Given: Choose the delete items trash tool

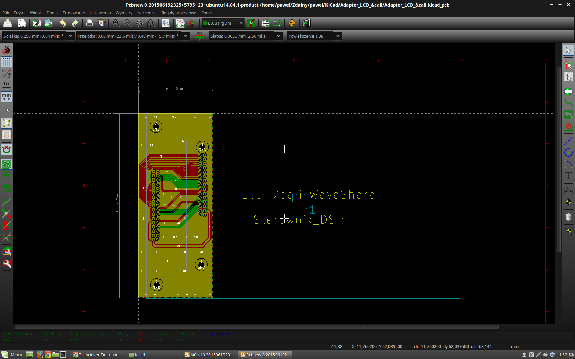Looking at the screenshot, I should pos(568,217).
